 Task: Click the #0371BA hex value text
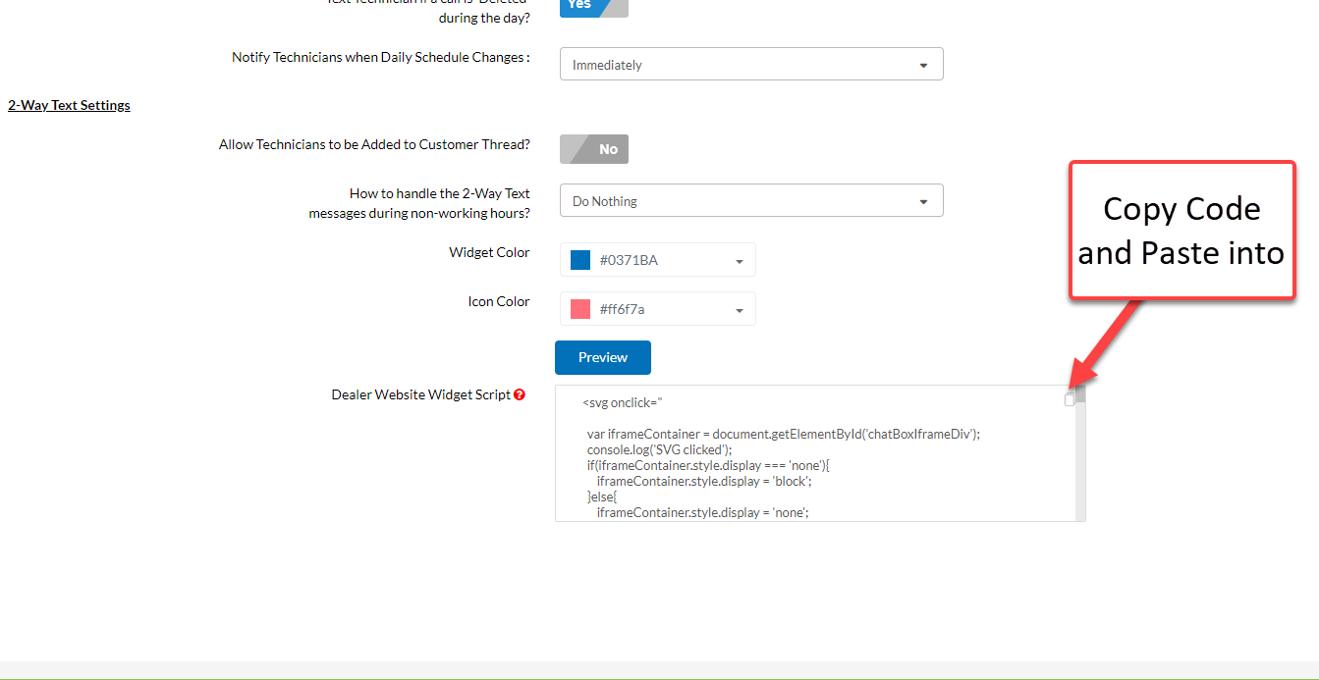[629, 260]
